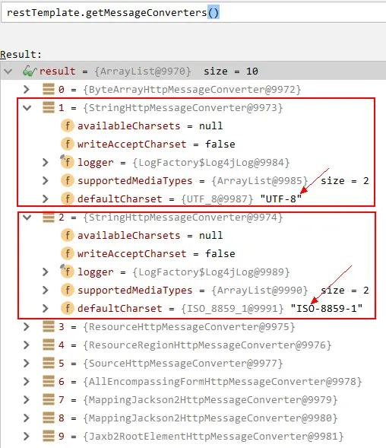The image size is (386, 448).
Task: Select the AllEncompassingFormHttpMessageConverter@9978 row
Action: click(193, 381)
